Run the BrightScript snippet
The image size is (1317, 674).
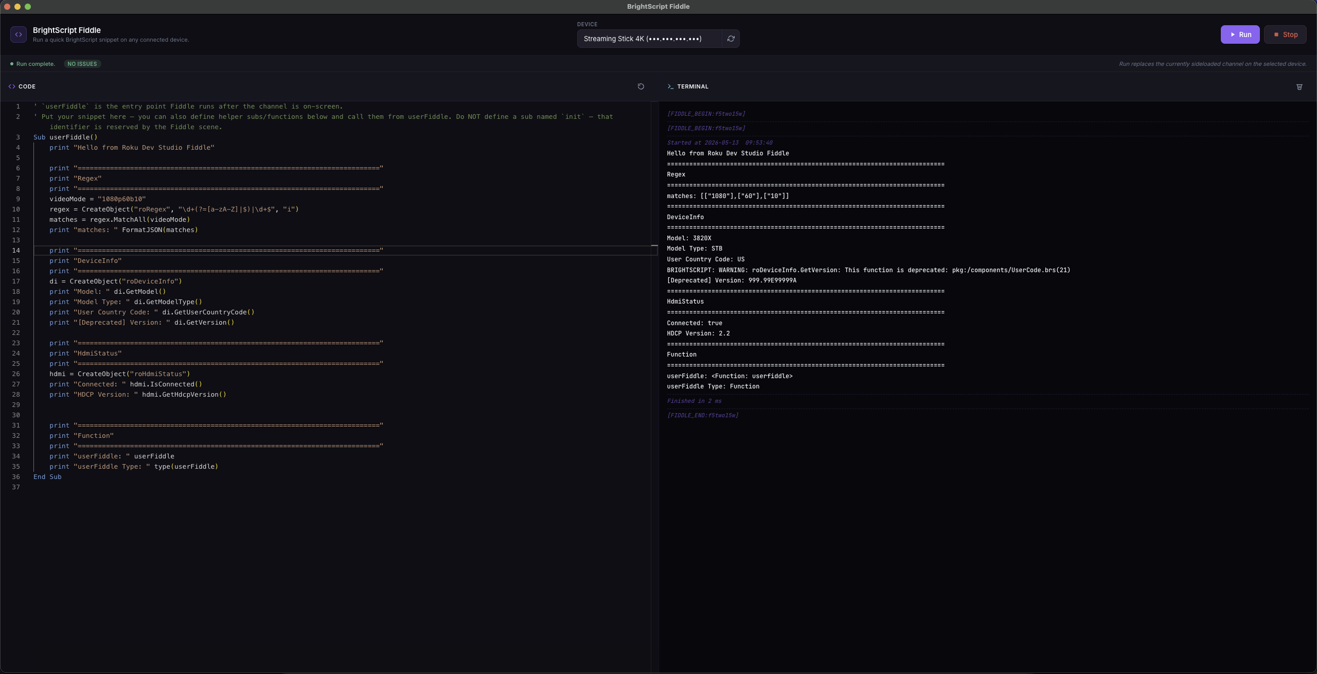point(1240,34)
